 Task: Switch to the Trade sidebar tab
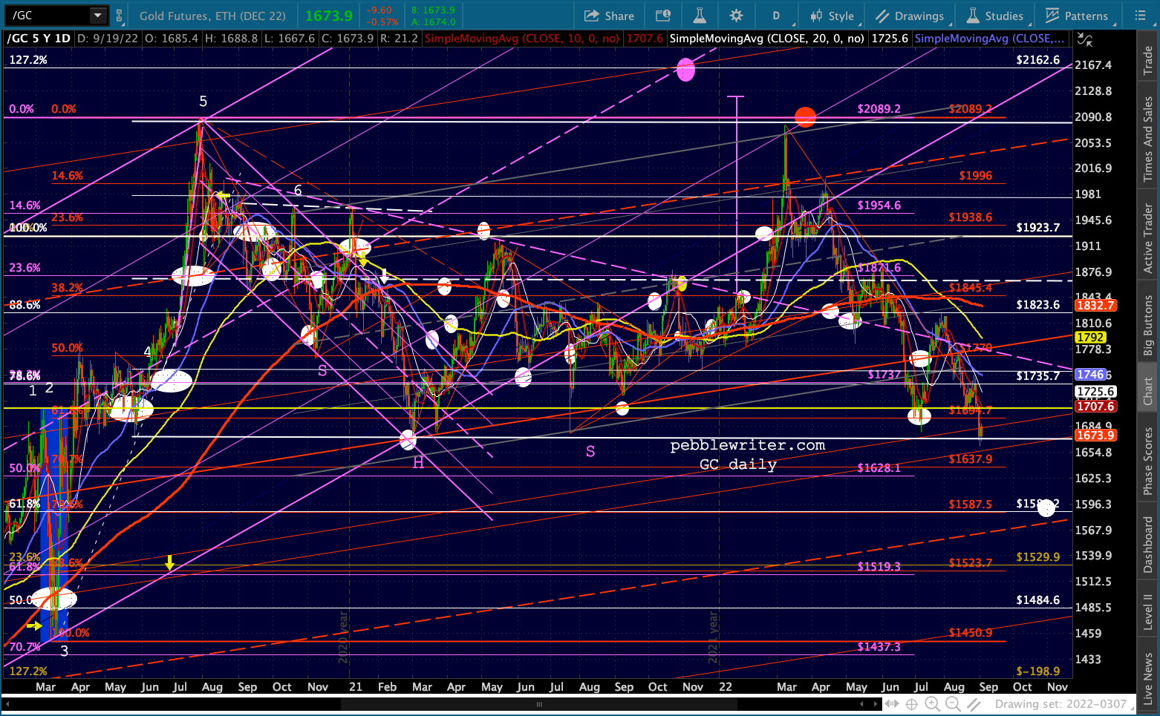pyautogui.click(x=1148, y=61)
